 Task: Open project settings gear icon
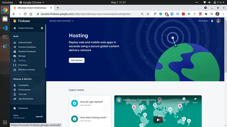point(42,28)
